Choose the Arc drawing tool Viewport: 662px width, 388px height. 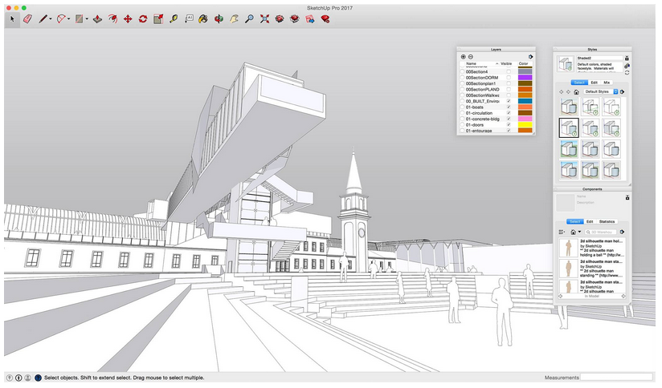tap(61, 19)
